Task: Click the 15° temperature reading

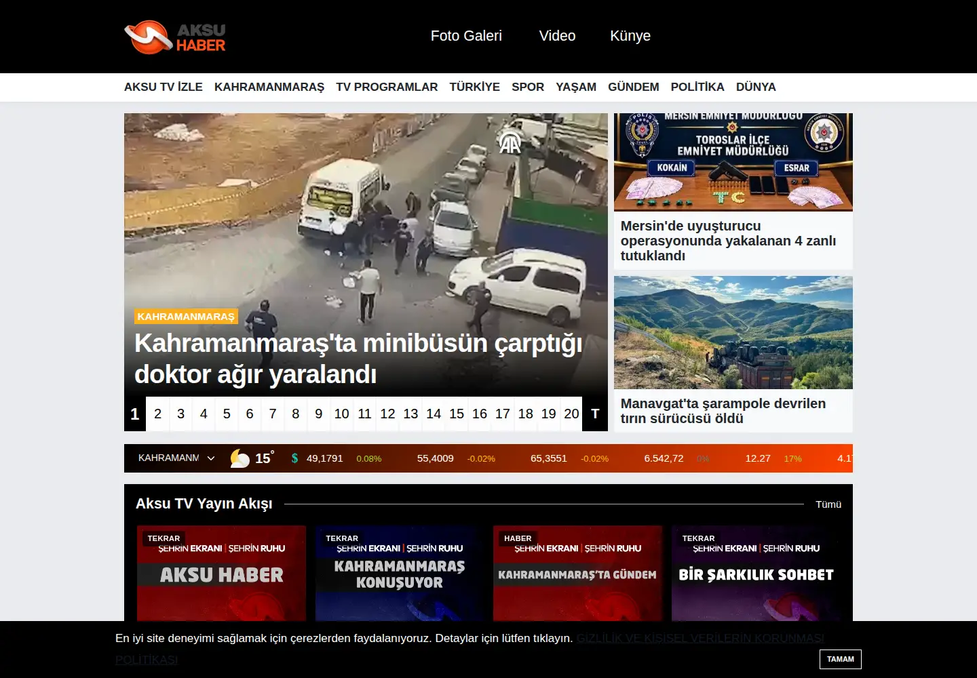Action: 264,458
